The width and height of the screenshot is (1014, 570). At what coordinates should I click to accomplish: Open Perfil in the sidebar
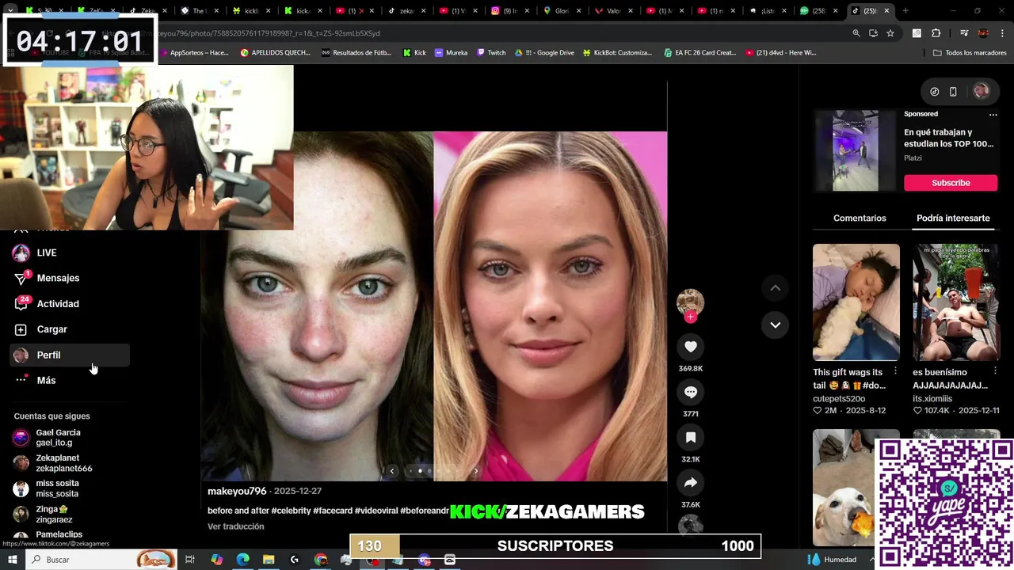[x=70, y=355]
